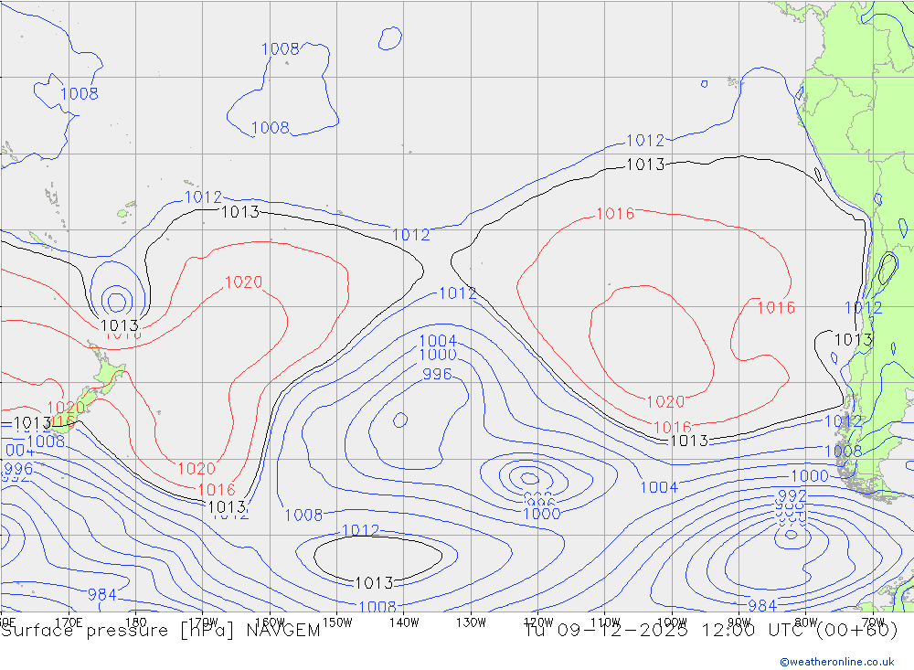The image size is (914, 670).
Task: Click the 1000 label next to Tierra del Fuego
Action: pos(810,476)
